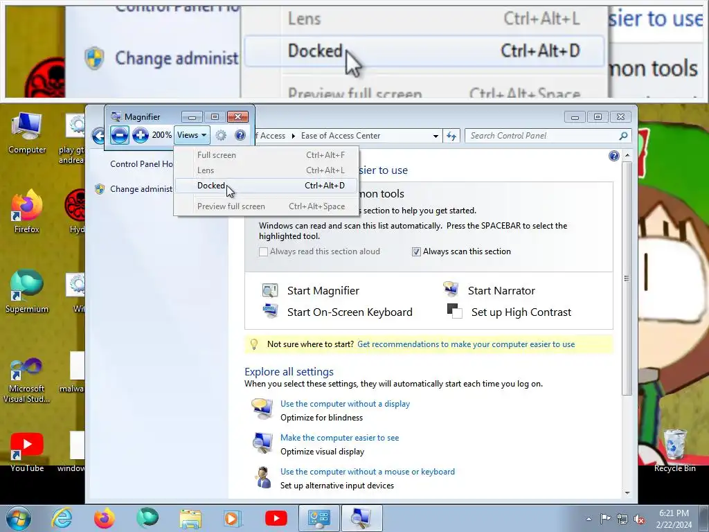Click icon beside Use computer without mouse
The height and width of the screenshot is (532, 709).
262,477
